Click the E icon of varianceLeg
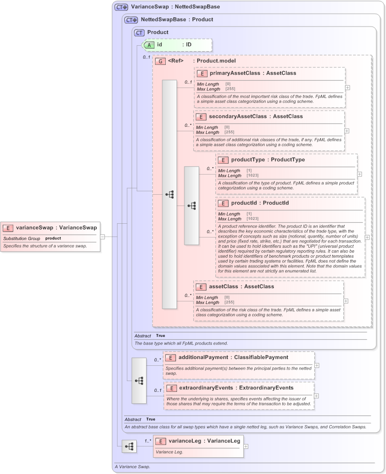 pyautogui.click(x=160, y=442)
